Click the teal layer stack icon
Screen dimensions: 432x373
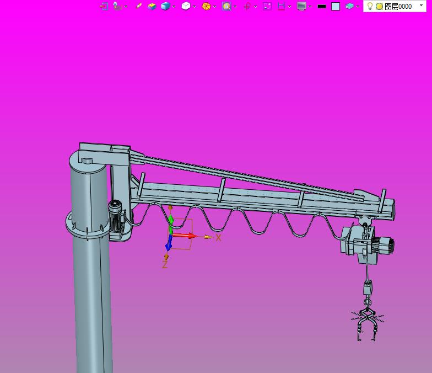click(x=349, y=6)
